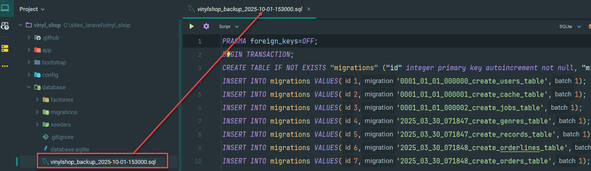Show more tool windows via ellipsis icon
This screenshot has width=591, height=171.
pyautogui.click(x=5, y=66)
